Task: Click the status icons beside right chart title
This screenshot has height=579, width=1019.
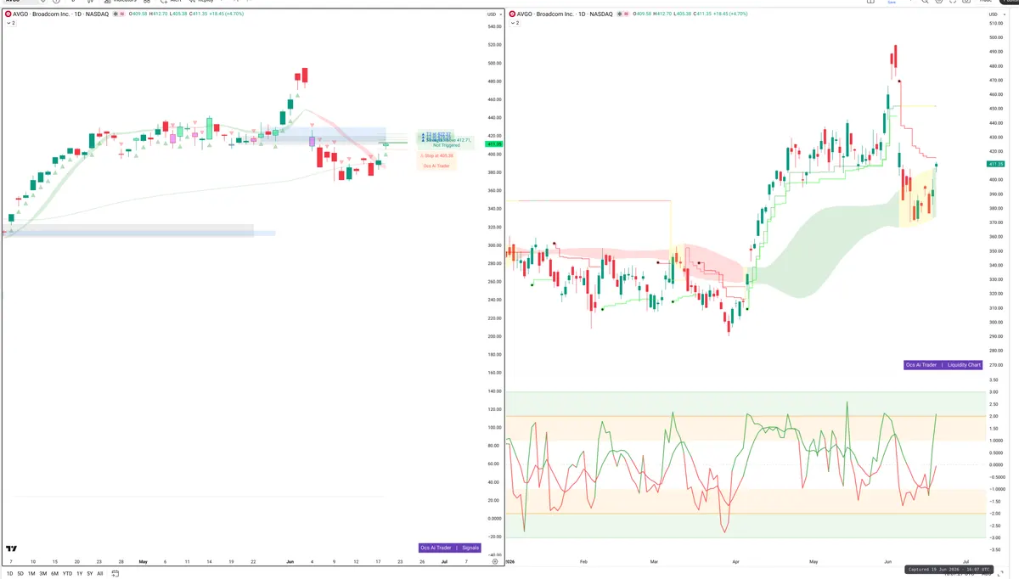Action: pos(623,14)
